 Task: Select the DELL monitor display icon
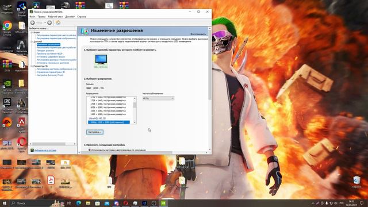[x=101, y=59]
